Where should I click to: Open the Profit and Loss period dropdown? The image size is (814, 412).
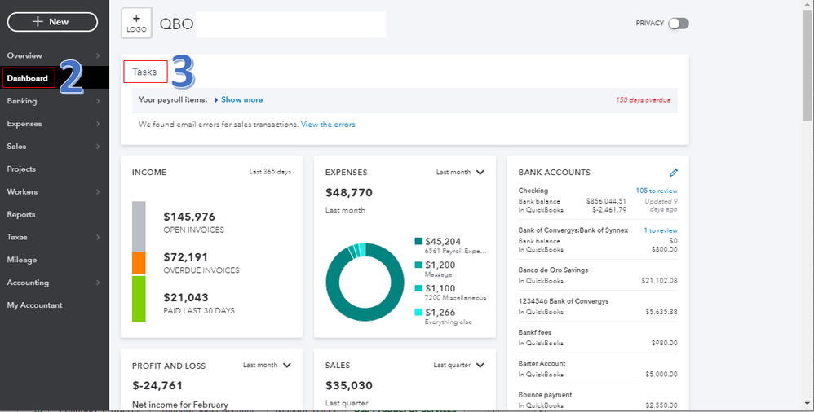pyautogui.click(x=267, y=366)
